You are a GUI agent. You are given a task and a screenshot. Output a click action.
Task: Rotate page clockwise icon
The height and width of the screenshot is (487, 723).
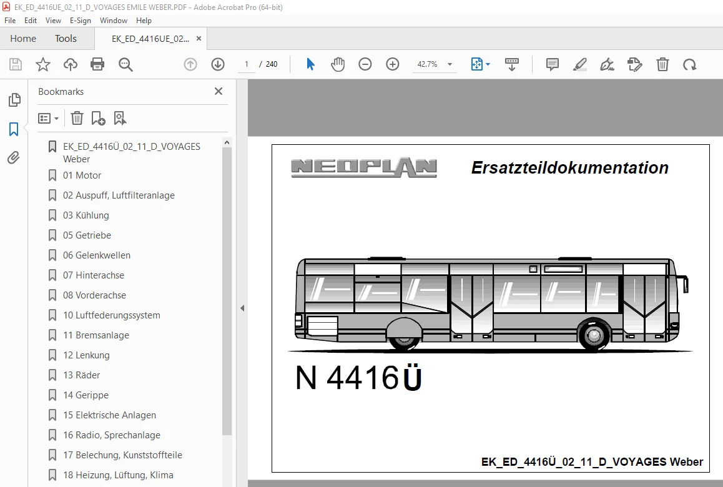coord(690,64)
